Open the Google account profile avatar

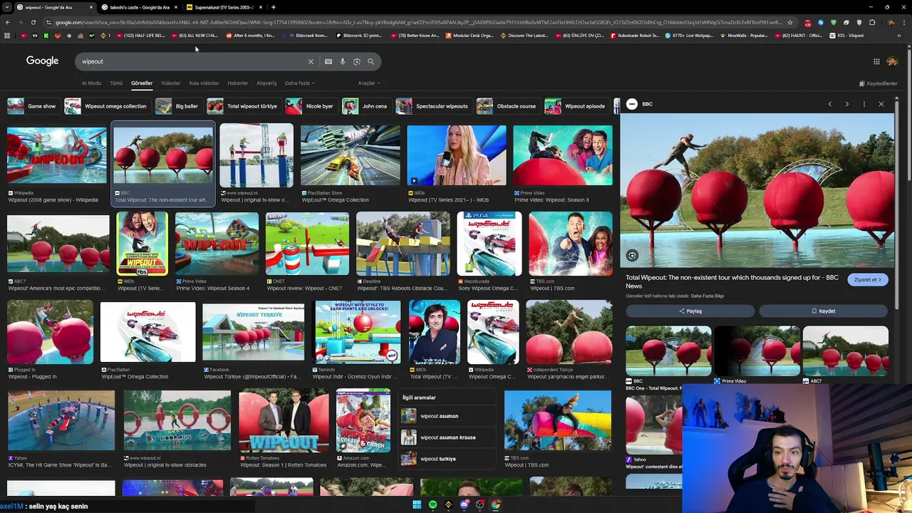(x=892, y=61)
